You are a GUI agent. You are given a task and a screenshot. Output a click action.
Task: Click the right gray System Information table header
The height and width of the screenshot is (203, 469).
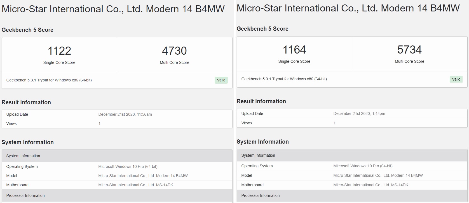[352, 155]
